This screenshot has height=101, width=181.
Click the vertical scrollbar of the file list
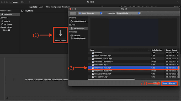pyautogui.click(x=179, y=72)
